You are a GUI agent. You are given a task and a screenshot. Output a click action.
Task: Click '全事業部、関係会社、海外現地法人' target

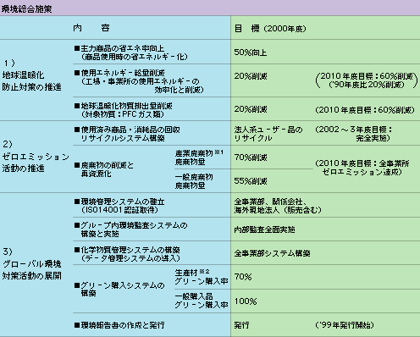tap(278, 206)
